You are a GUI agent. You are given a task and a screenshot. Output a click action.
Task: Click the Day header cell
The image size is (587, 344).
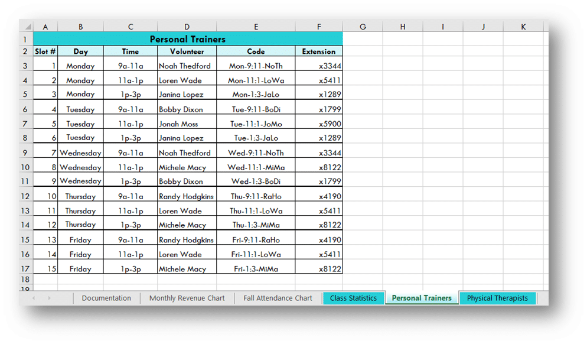click(80, 51)
